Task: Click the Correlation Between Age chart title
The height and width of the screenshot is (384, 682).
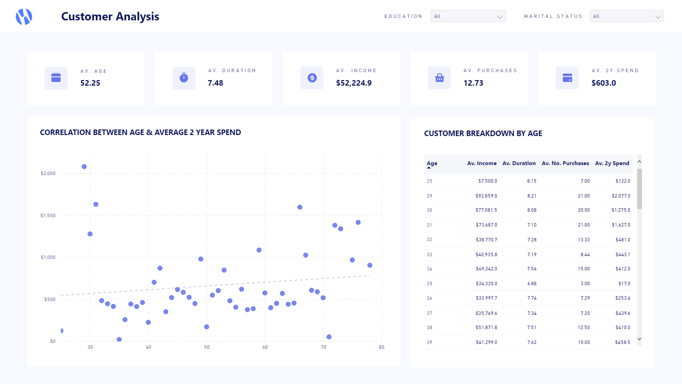Action: pos(140,132)
